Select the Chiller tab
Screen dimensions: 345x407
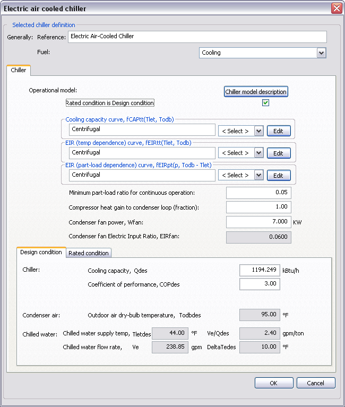[19, 70]
